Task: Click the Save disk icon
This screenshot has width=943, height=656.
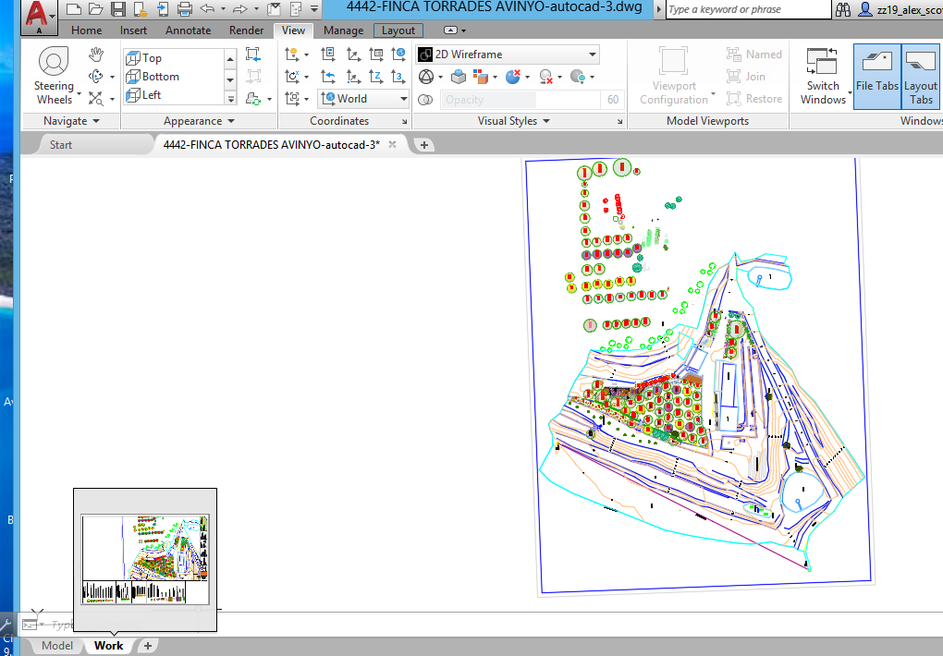Action: (118, 9)
